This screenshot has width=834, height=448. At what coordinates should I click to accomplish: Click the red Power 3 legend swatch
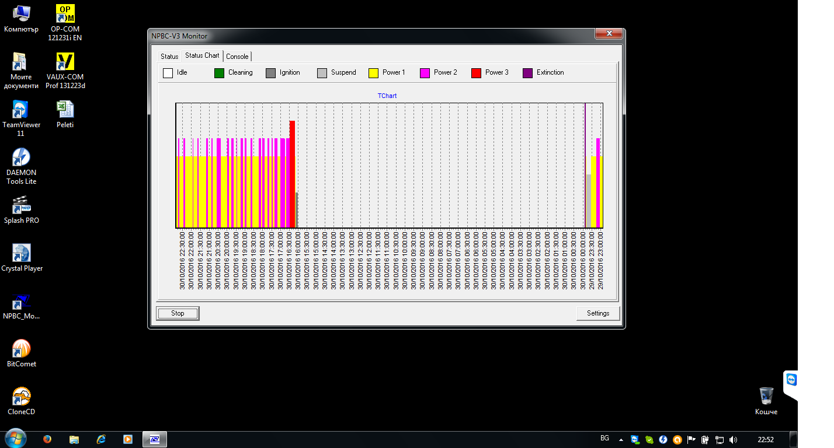click(x=476, y=73)
